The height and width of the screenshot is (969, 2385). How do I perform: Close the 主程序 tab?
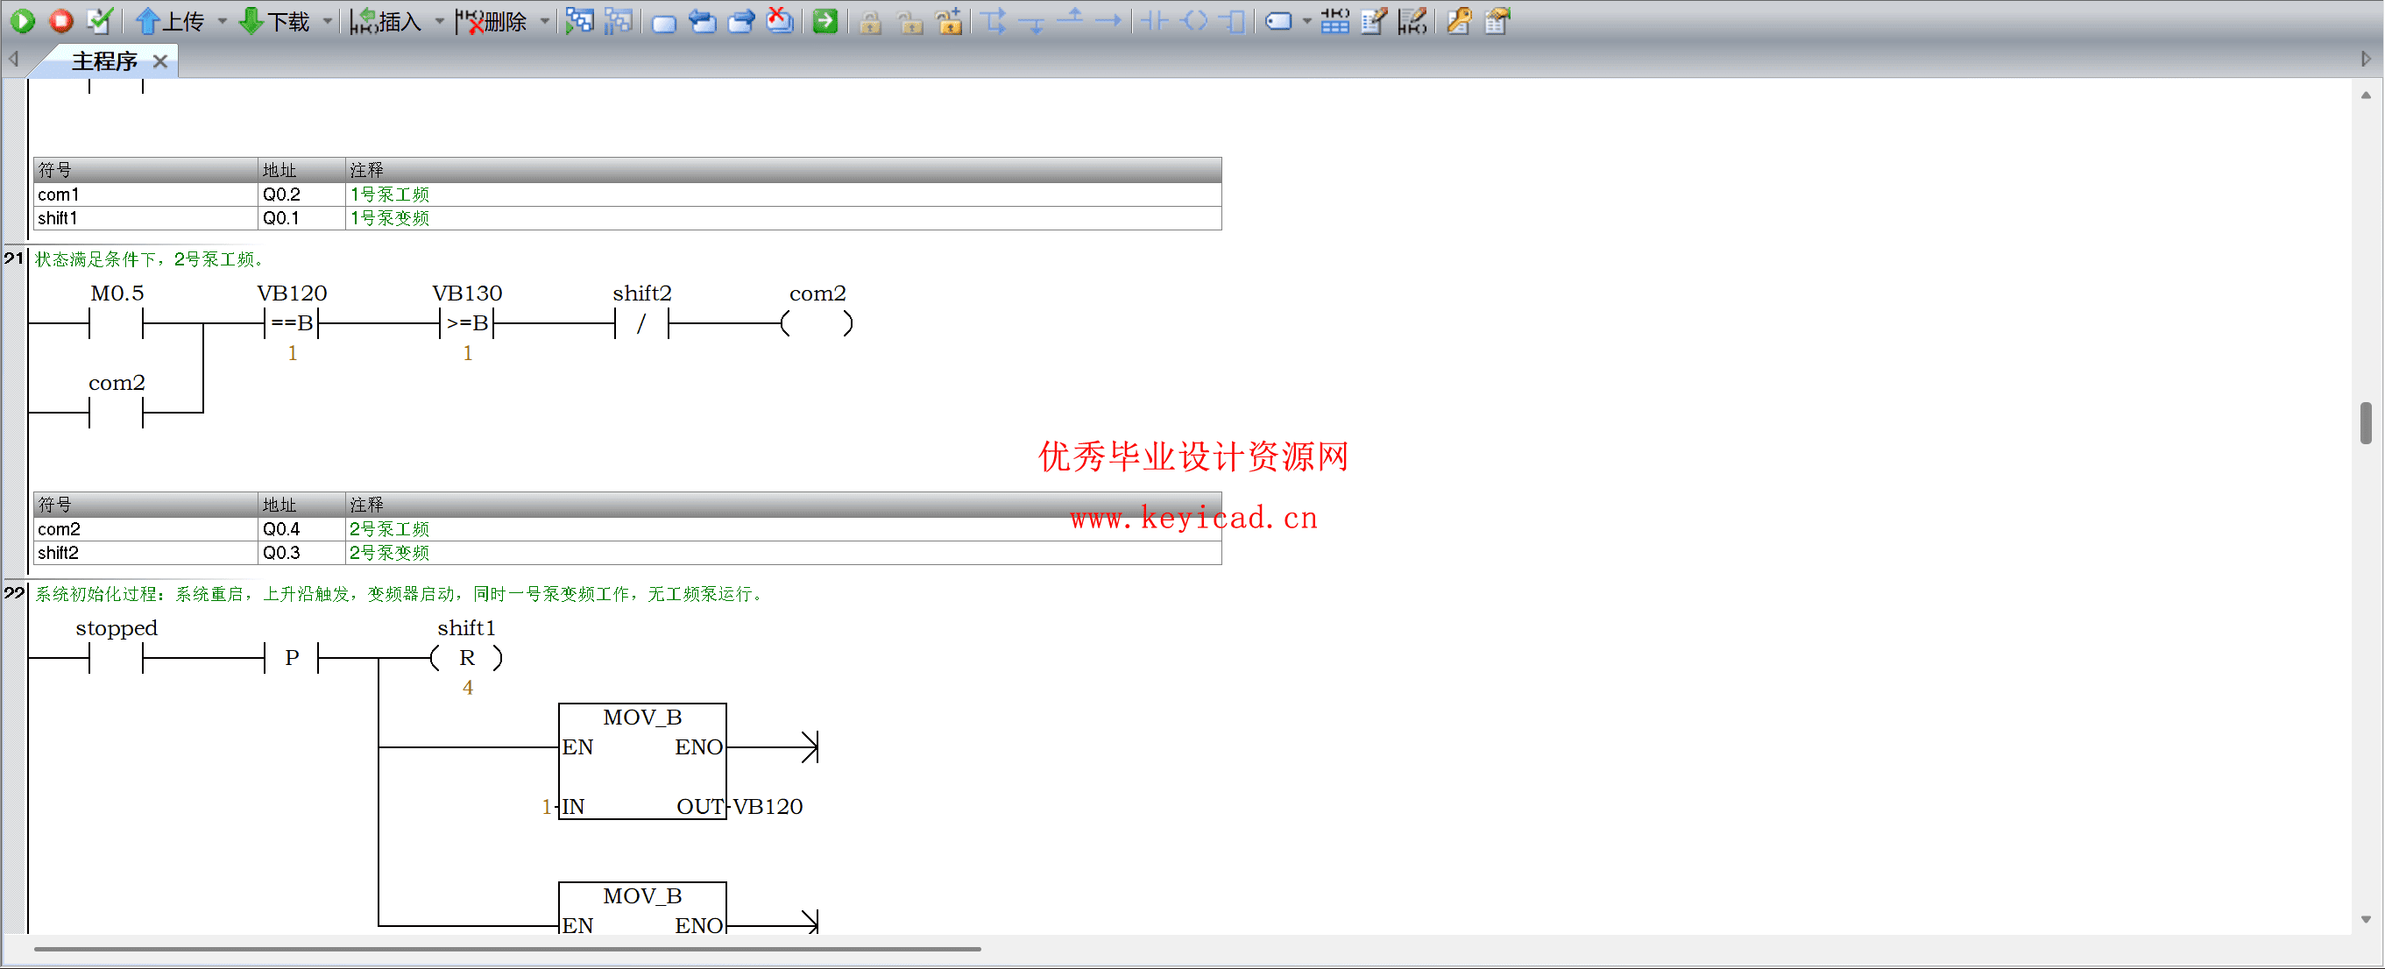point(160,61)
